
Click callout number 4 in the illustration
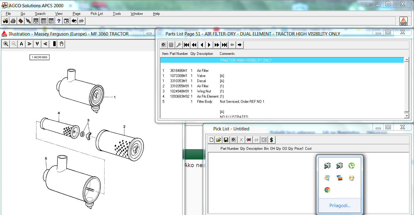click(59, 113)
